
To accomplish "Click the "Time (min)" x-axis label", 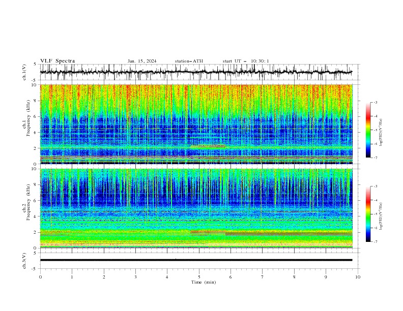I will (204, 282).
